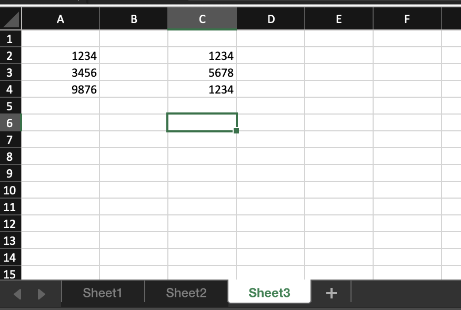Image resolution: width=461 pixels, height=310 pixels.
Task: Click empty cell B2
Action: pos(134,56)
